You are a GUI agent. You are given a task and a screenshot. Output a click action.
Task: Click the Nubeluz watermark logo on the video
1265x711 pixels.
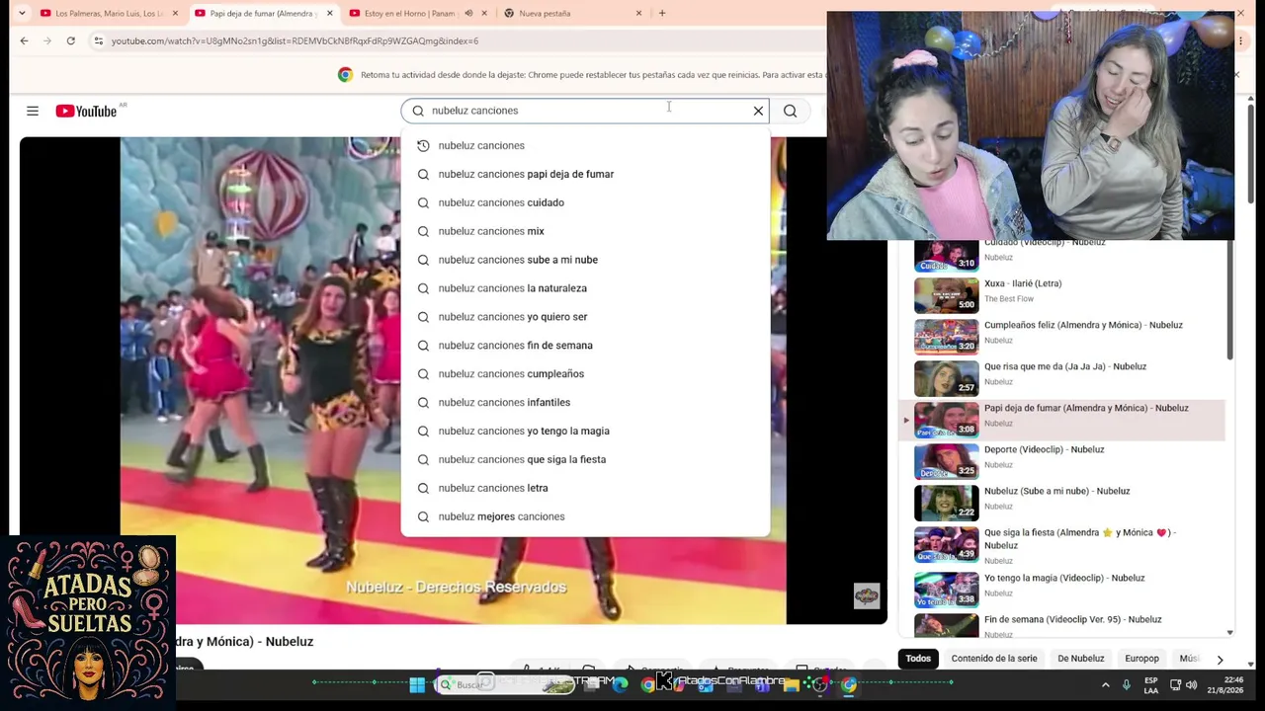click(867, 595)
